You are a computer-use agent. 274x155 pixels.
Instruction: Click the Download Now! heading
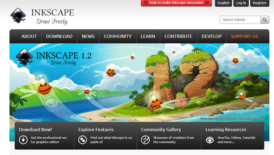(35, 130)
